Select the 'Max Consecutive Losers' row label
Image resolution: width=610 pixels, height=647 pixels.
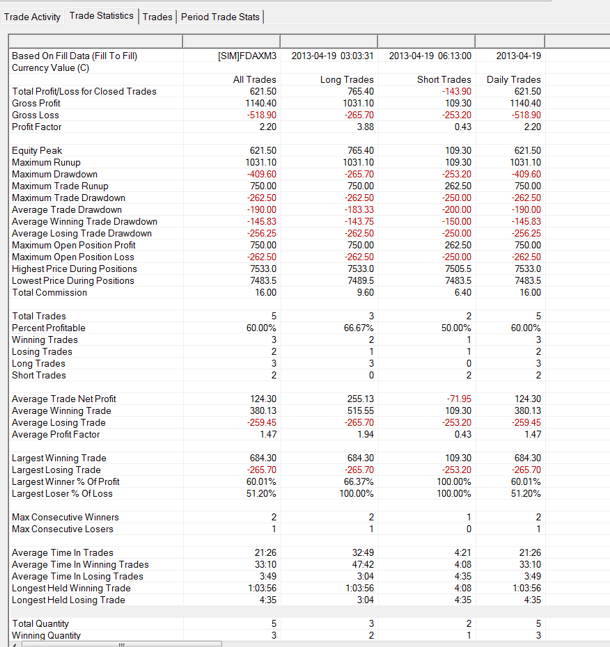tap(63, 529)
